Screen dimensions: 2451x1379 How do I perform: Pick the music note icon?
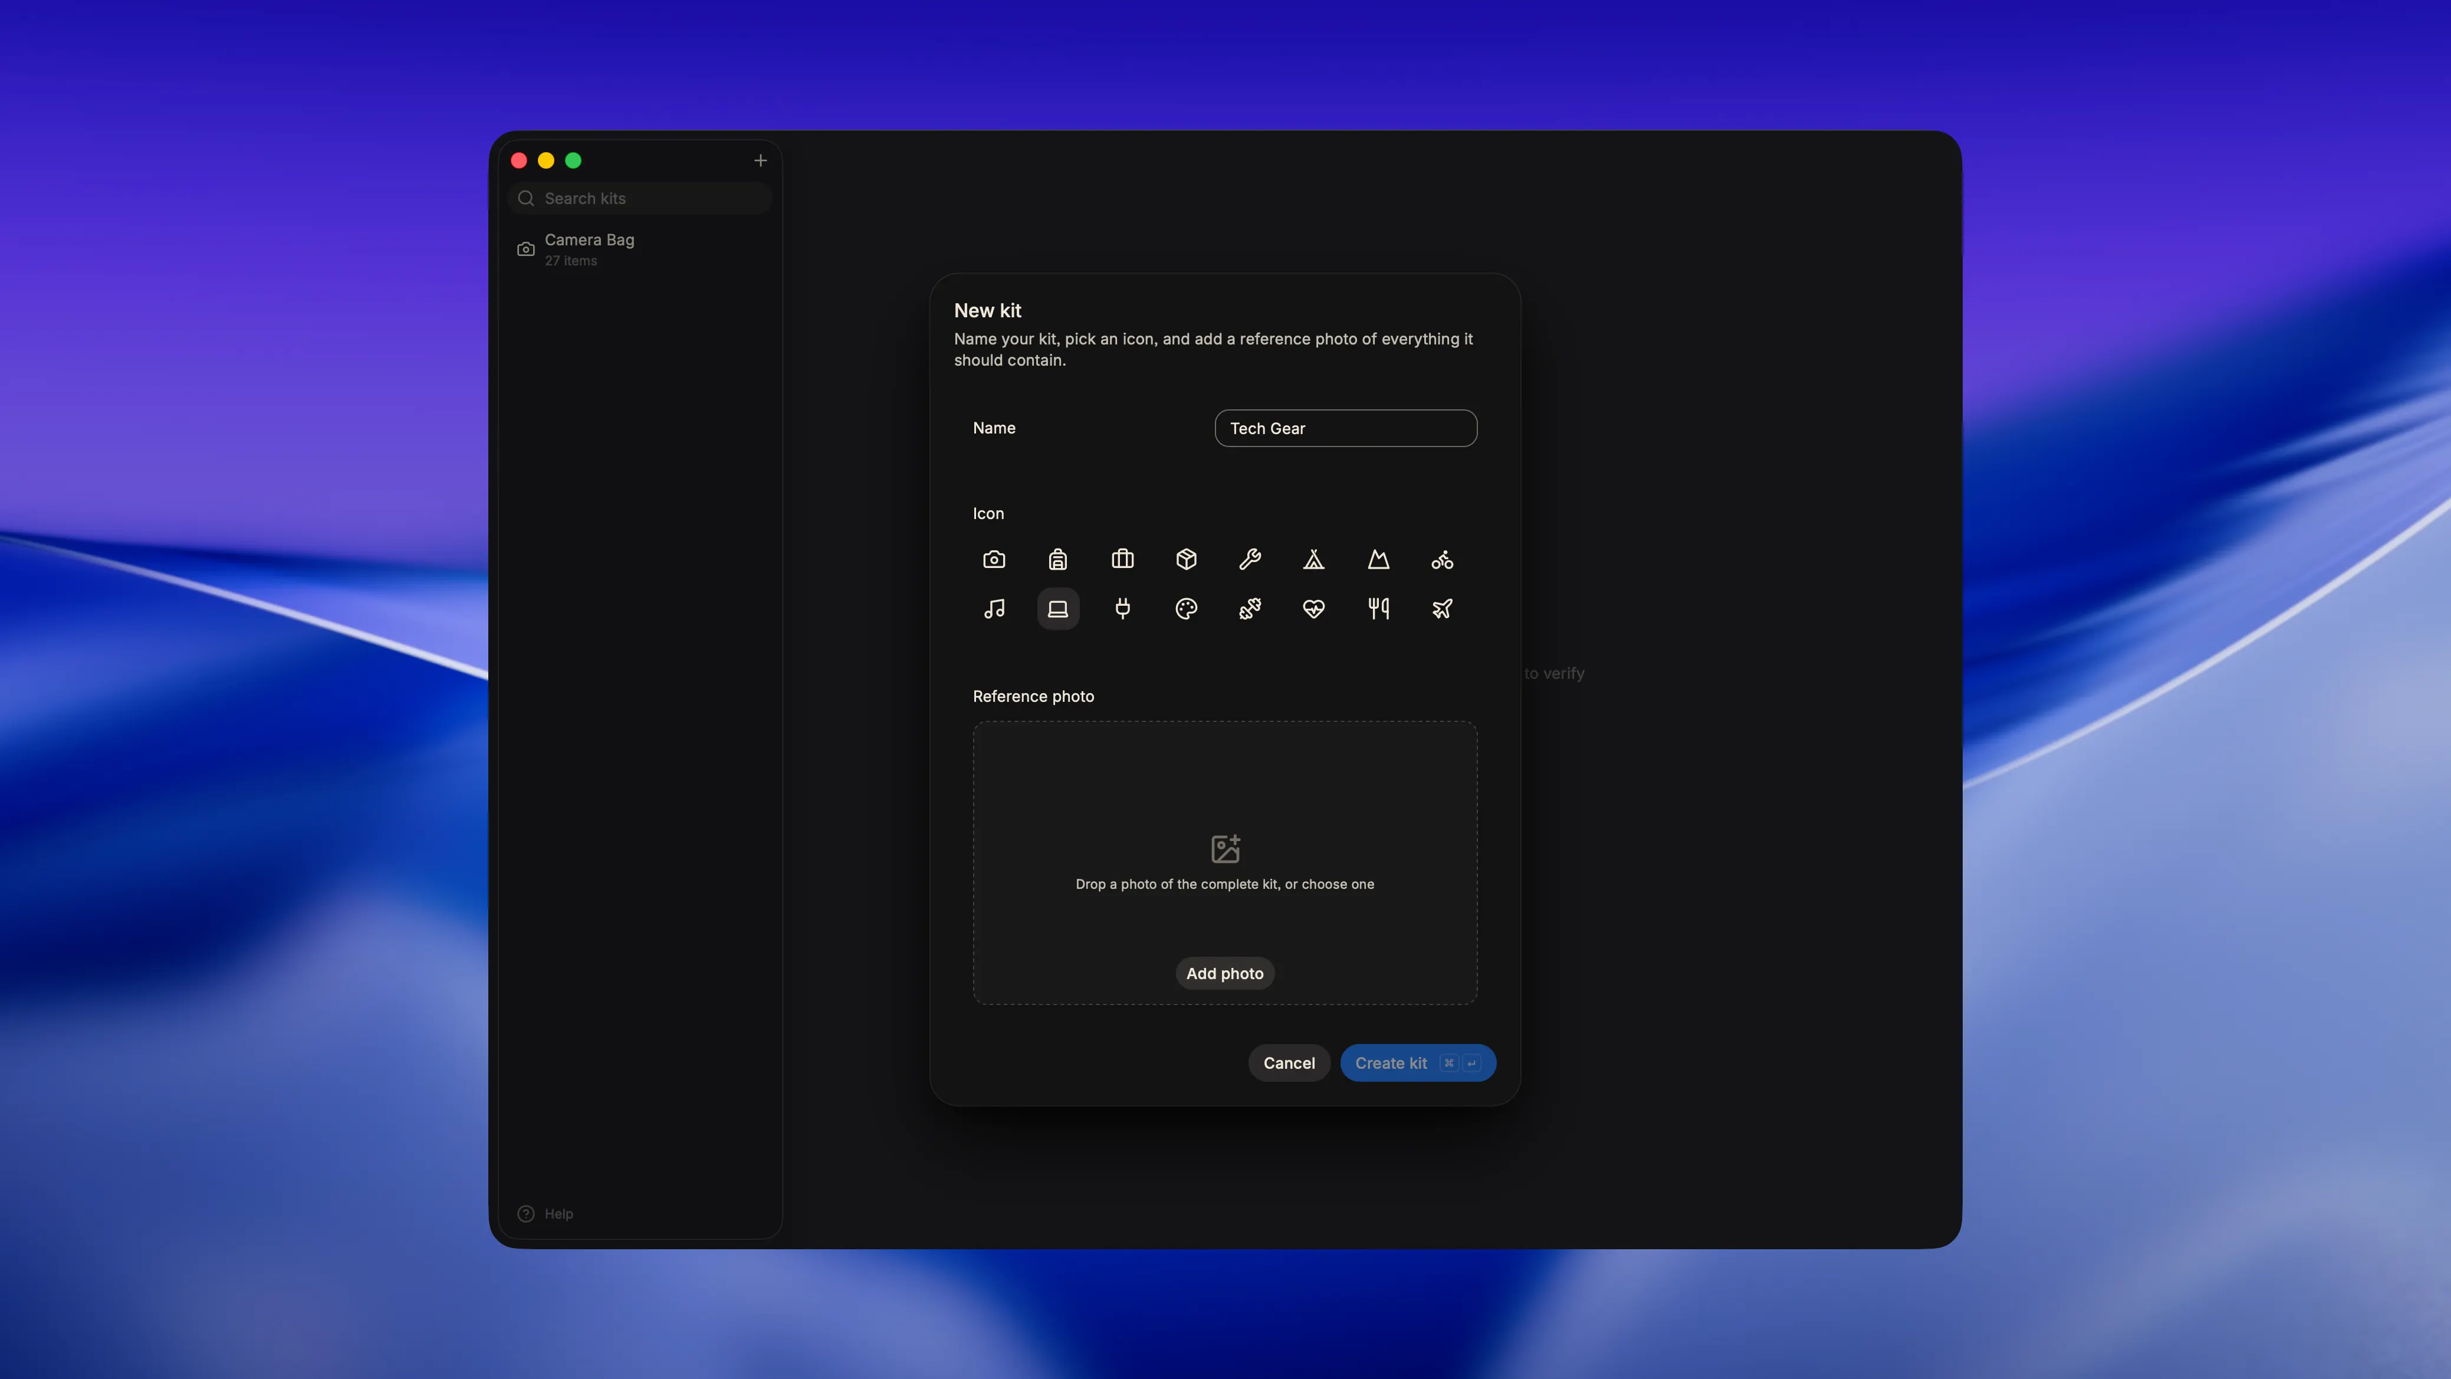(993, 608)
